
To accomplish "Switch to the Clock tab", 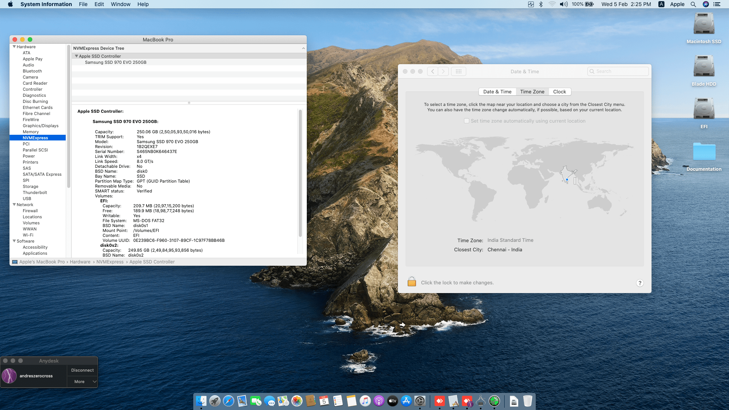I will pos(559,91).
